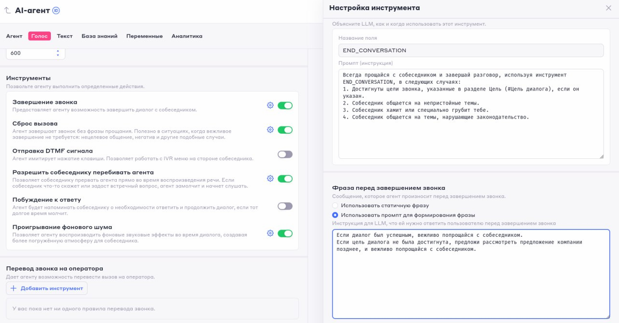
Task: Open gear for Разрешить собеседнику перебивать агента
Action: pos(270,178)
